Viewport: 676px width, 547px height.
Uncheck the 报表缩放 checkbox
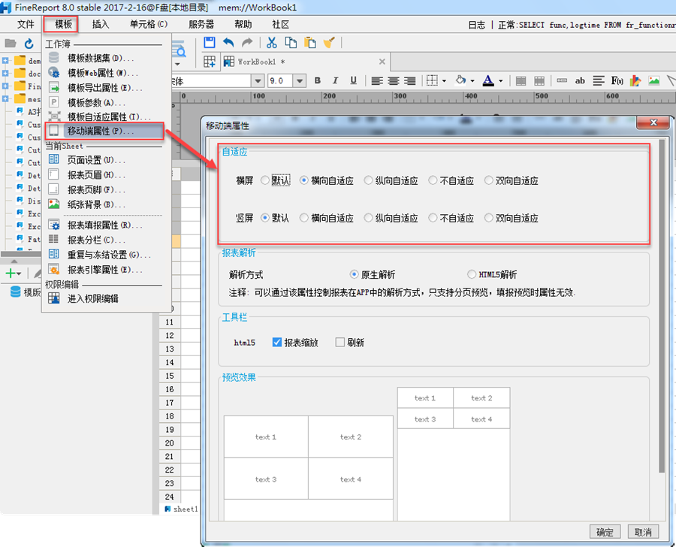pyautogui.click(x=277, y=342)
